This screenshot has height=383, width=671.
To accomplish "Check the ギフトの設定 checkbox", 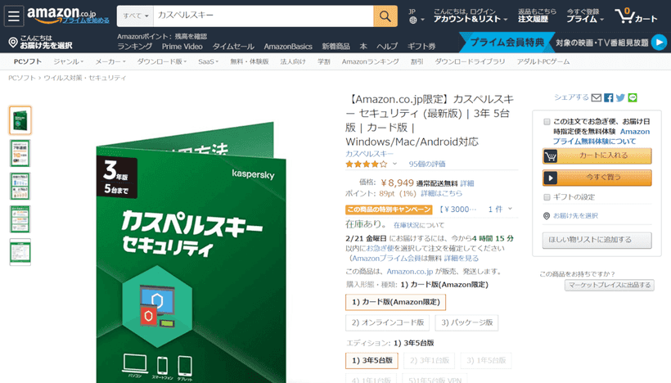I will [547, 197].
